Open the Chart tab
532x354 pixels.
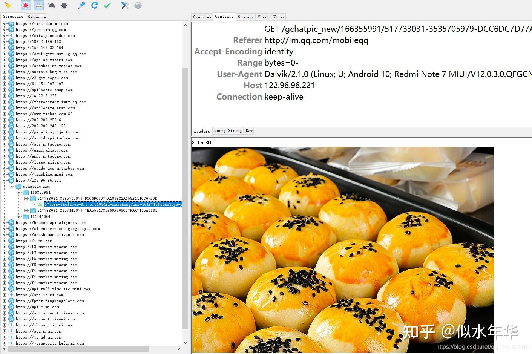(x=264, y=17)
